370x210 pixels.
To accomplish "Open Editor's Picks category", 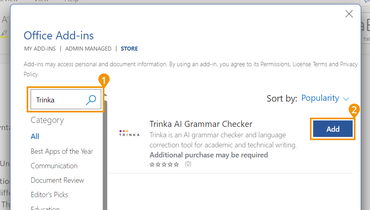I will 49,195.
